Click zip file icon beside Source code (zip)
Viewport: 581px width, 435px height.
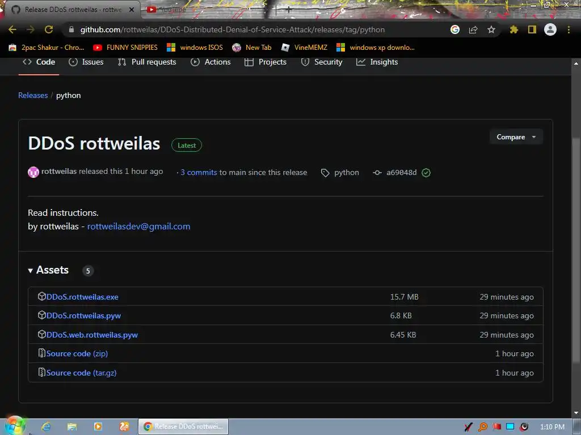(x=42, y=353)
